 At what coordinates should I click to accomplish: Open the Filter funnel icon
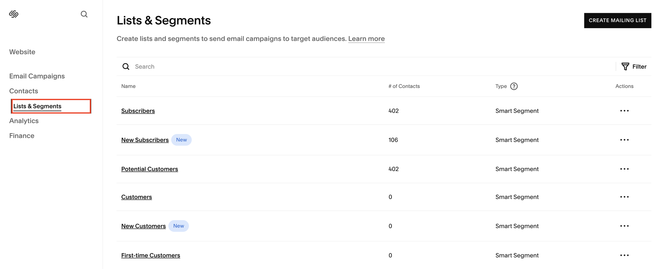pos(625,67)
